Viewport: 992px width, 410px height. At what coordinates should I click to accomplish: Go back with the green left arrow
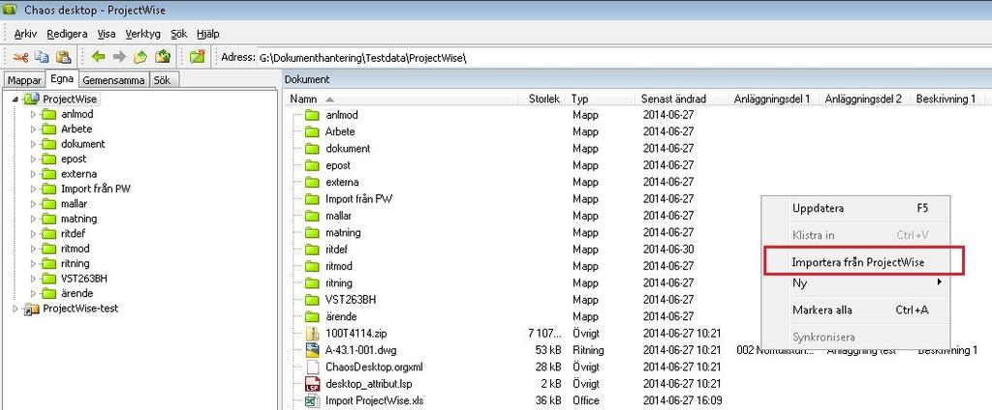[x=98, y=57]
